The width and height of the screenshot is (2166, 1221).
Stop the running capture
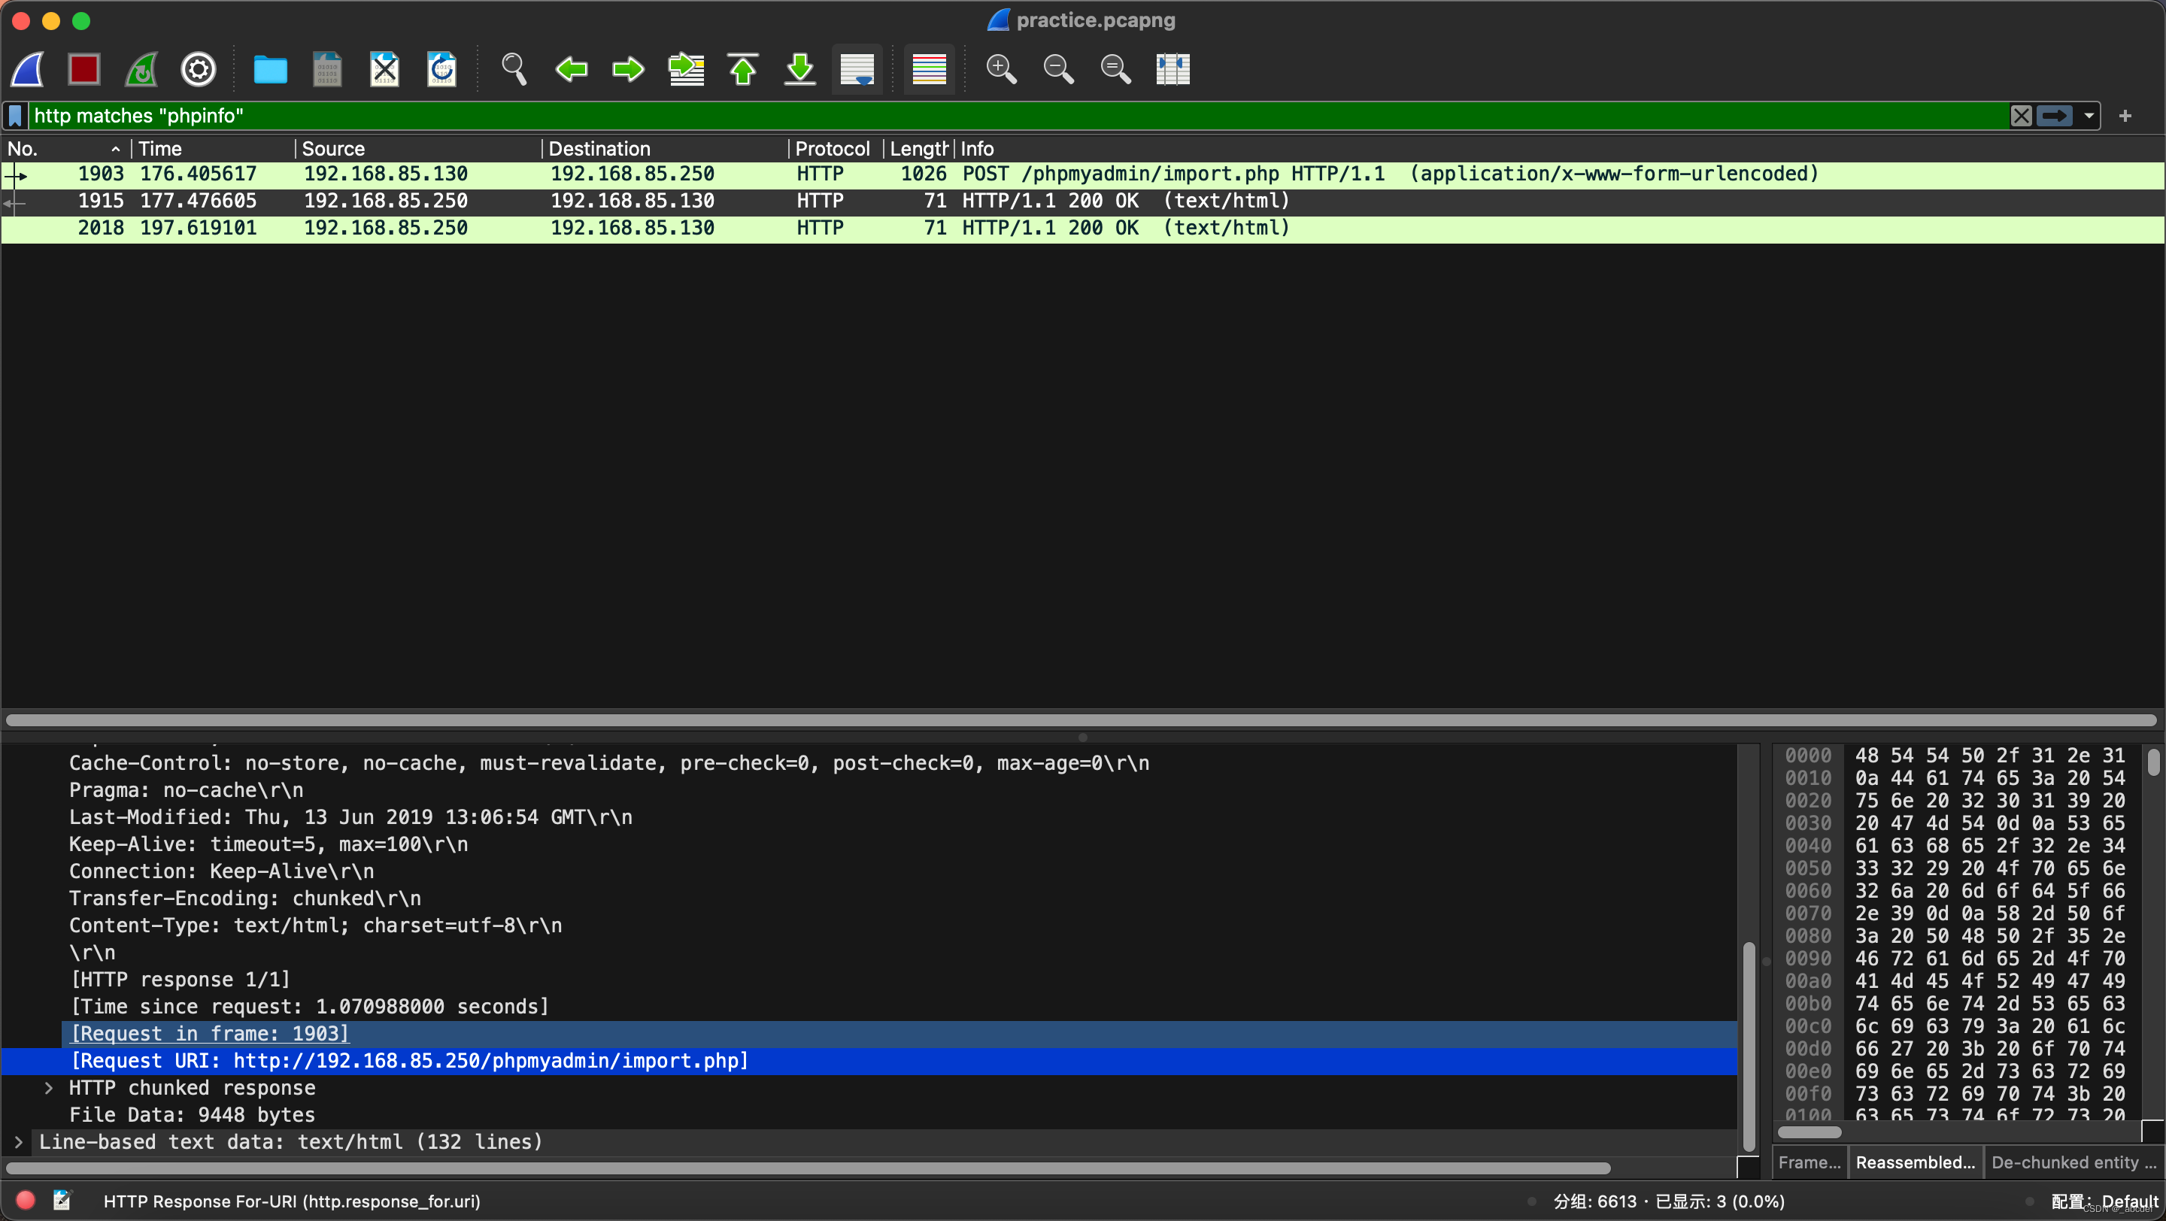84,69
